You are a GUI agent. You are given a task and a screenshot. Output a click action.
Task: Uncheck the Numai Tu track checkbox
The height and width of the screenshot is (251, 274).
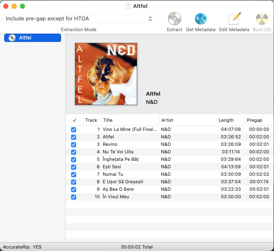point(74,174)
